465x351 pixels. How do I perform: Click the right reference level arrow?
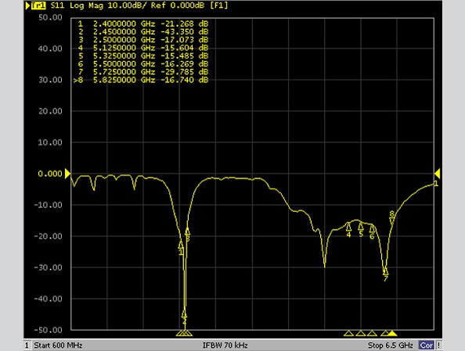[437, 174]
